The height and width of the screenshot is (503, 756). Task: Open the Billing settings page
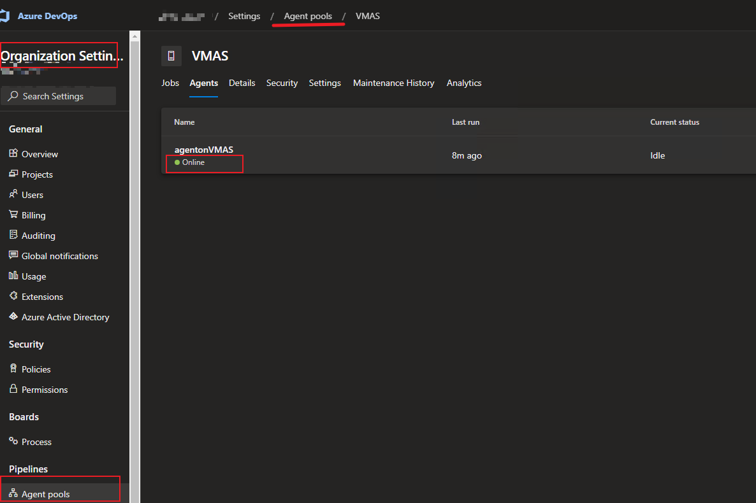33,215
